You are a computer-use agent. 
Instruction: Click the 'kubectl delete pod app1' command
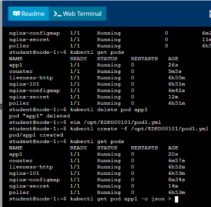coord(109,109)
